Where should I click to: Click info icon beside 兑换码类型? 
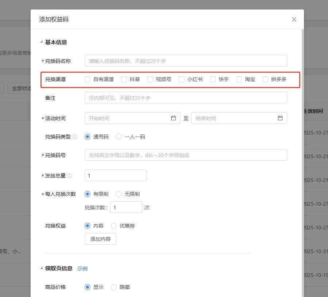(75, 137)
